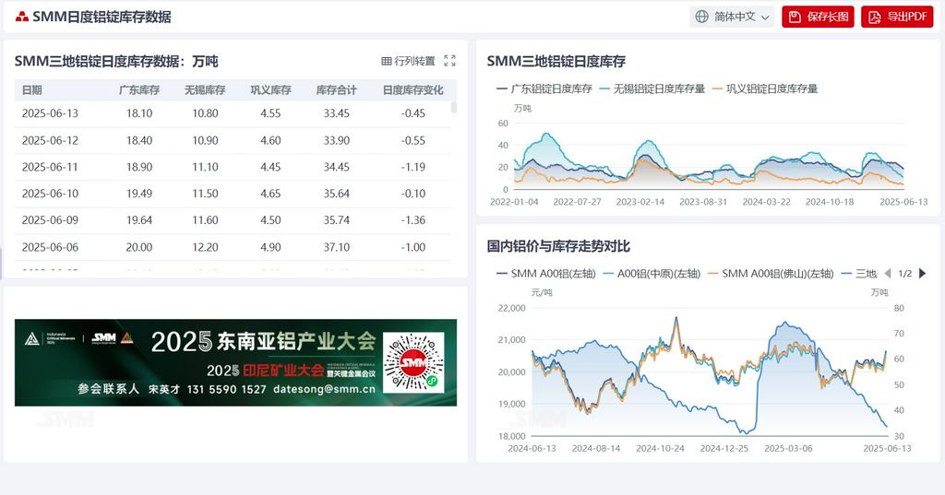
Task: Toggle the 巩义铝锭日度库存量 legend series
Action: 765,88
